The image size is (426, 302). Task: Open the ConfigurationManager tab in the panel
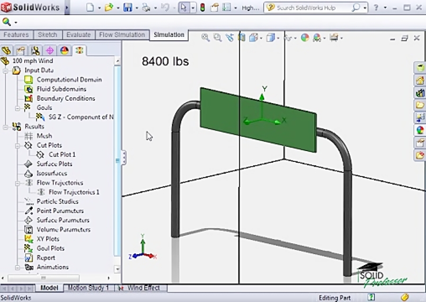(35, 50)
